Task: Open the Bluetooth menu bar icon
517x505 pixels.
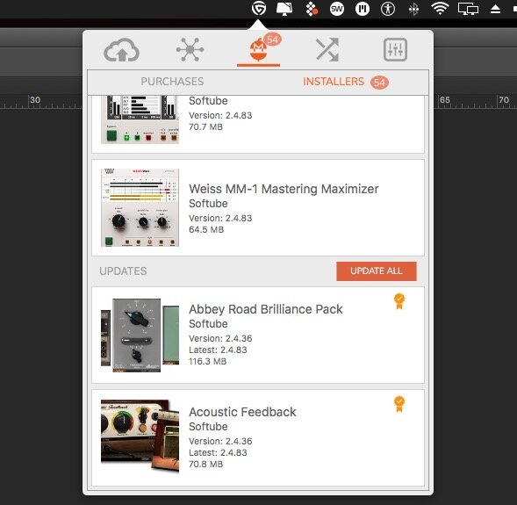Action: (x=413, y=9)
